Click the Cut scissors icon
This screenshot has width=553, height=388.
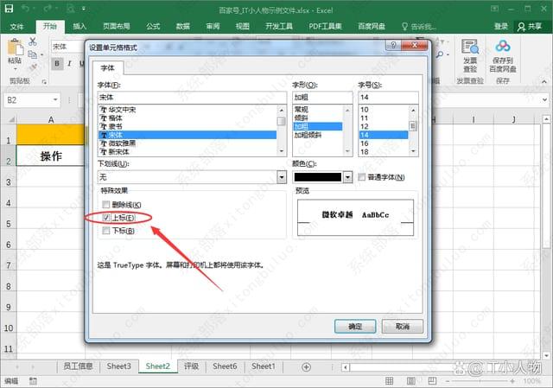(32, 41)
